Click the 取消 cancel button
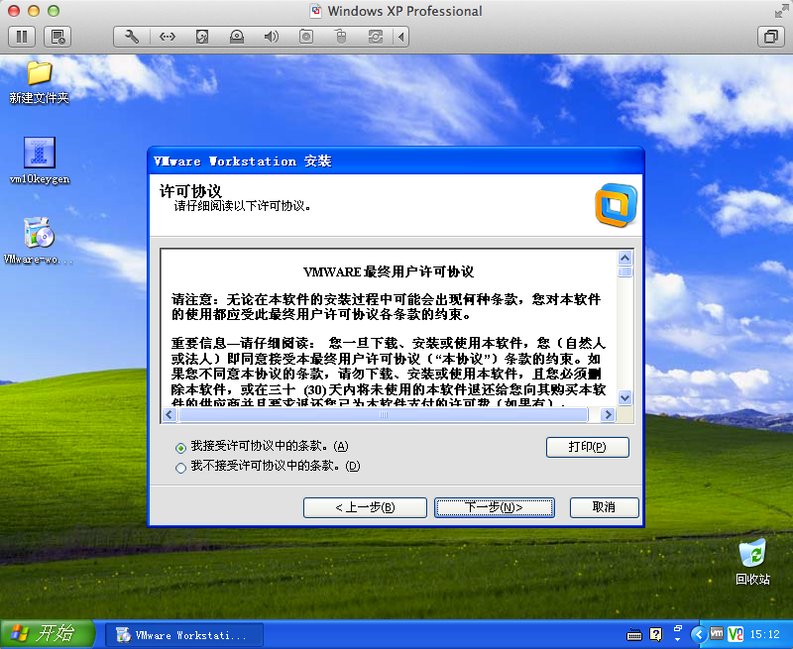 click(x=604, y=507)
